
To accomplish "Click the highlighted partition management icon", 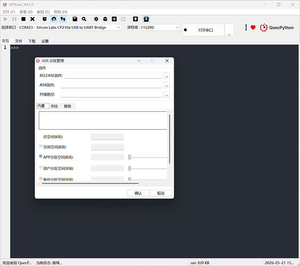I will click(x=146, y=19).
